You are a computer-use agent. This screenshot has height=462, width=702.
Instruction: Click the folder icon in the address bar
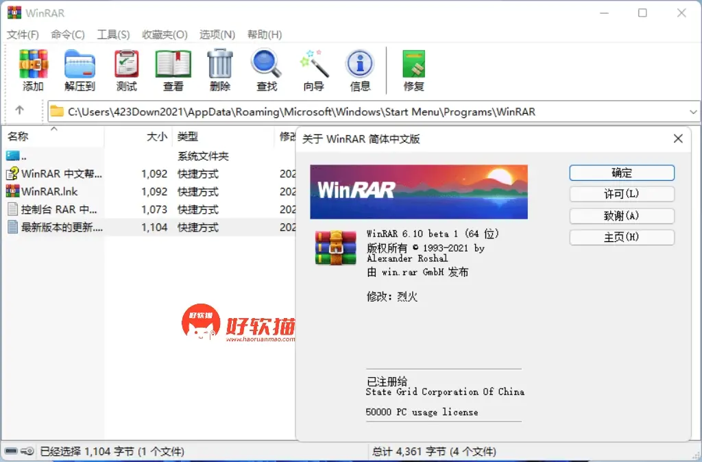[57, 111]
